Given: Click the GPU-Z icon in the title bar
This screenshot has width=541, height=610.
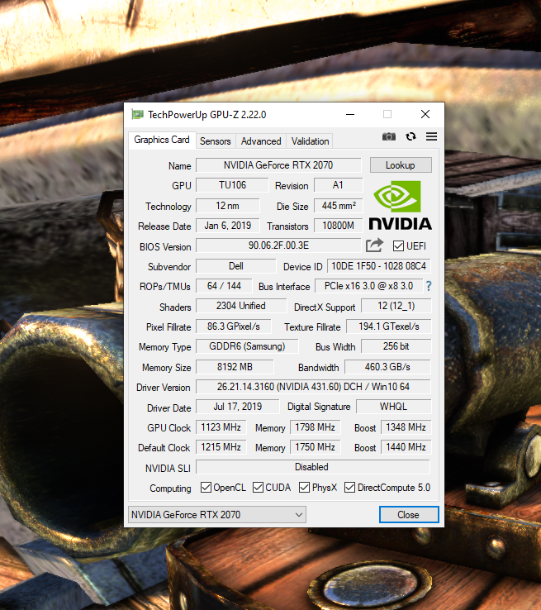Looking at the screenshot, I should point(137,114).
